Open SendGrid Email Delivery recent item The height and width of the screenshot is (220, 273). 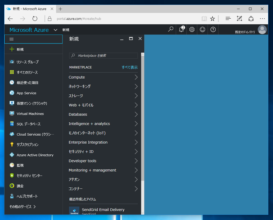coord(103,210)
